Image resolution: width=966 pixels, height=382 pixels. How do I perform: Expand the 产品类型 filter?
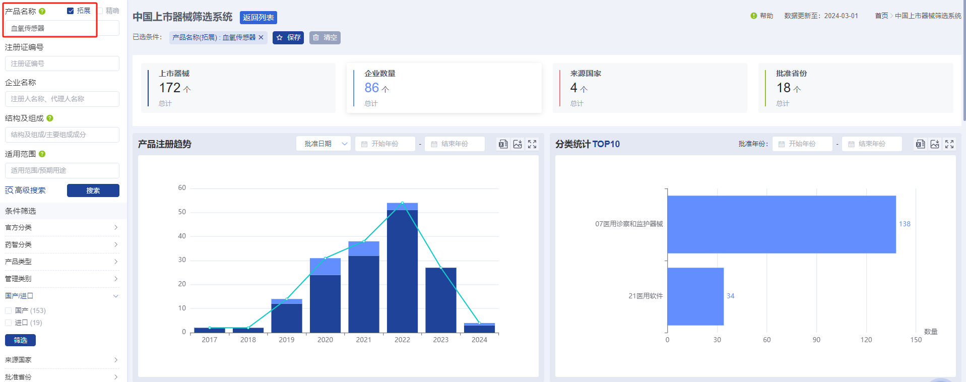(62, 262)
